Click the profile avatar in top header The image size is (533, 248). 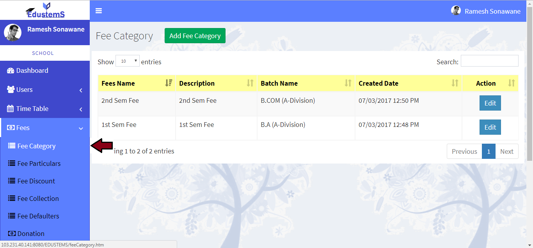click(x=456, y=11)
